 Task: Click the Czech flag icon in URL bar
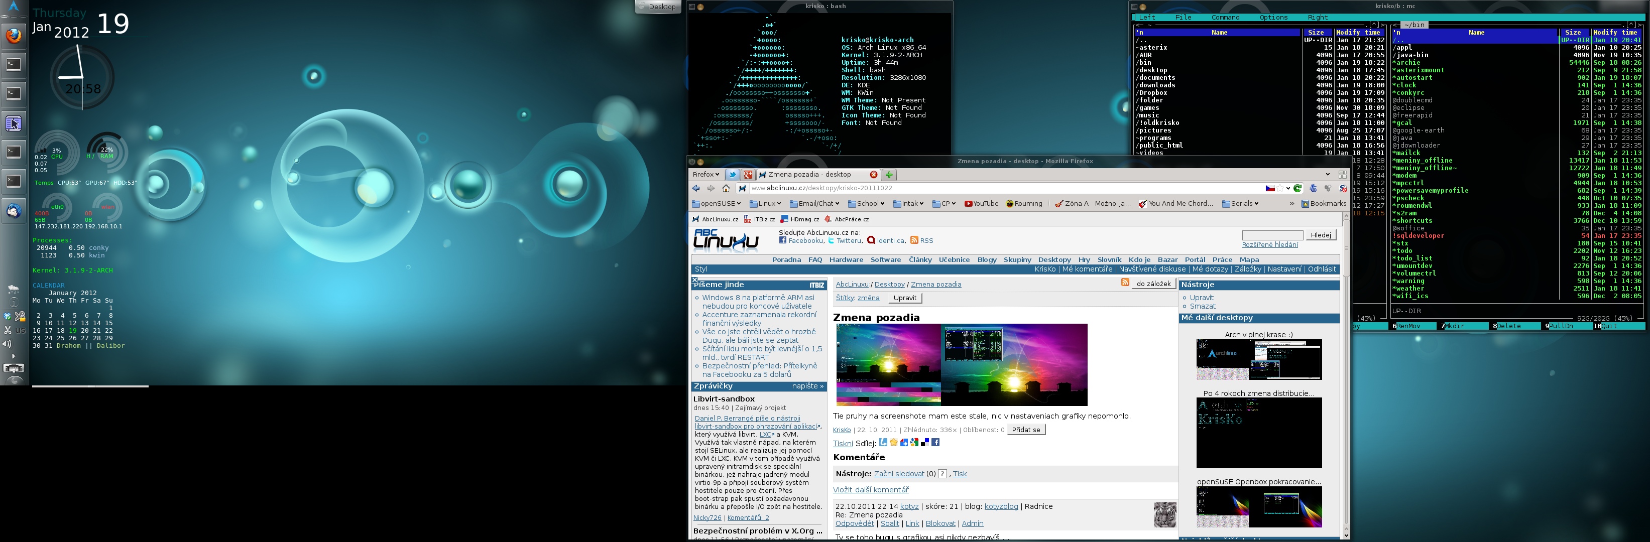1269,188
